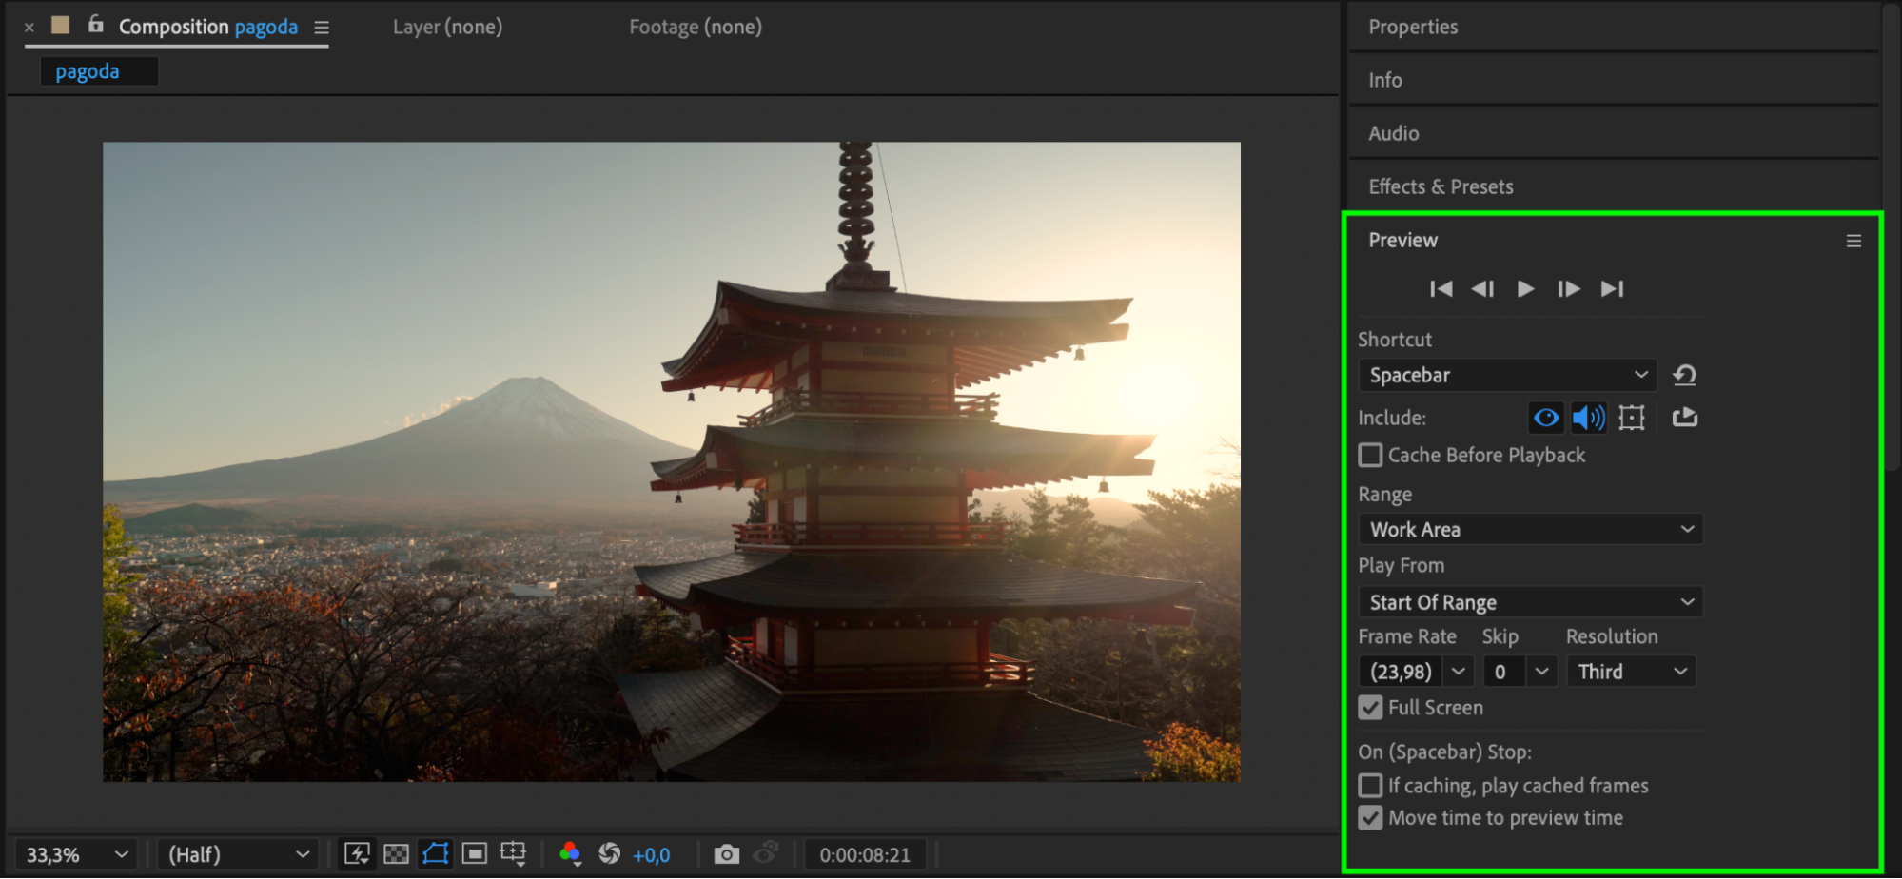Reset exposure icon in viewer footer
The image size is (1902, 879).
(x=609, y=854)
